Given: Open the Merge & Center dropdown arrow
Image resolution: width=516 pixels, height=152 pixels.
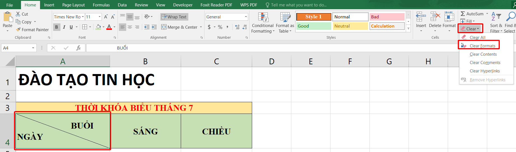Looking at the screenshot, I should click(x=201, y=27).
